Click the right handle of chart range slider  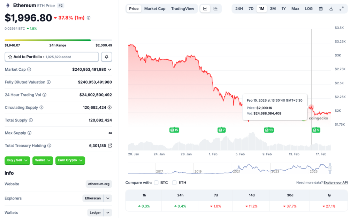330,169
